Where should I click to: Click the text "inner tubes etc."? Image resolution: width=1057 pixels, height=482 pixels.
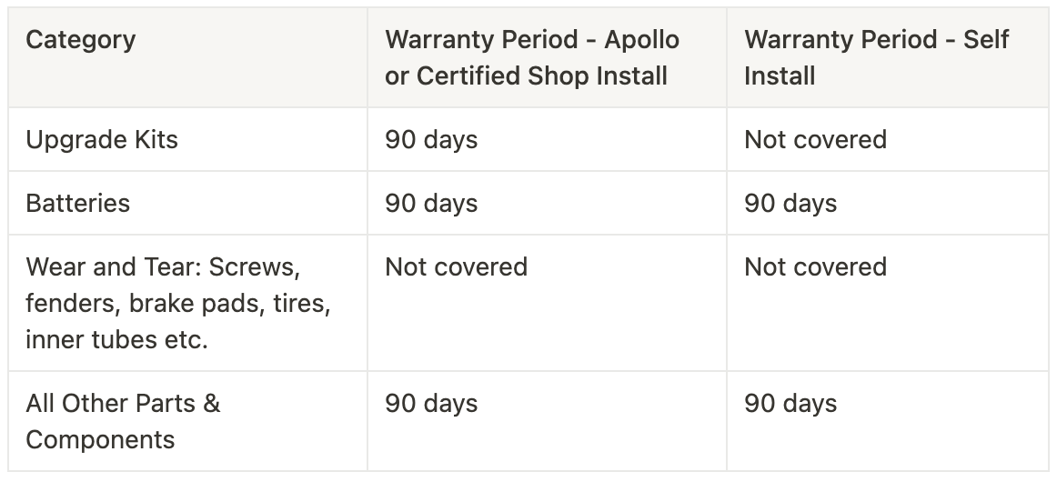(116, 340)
